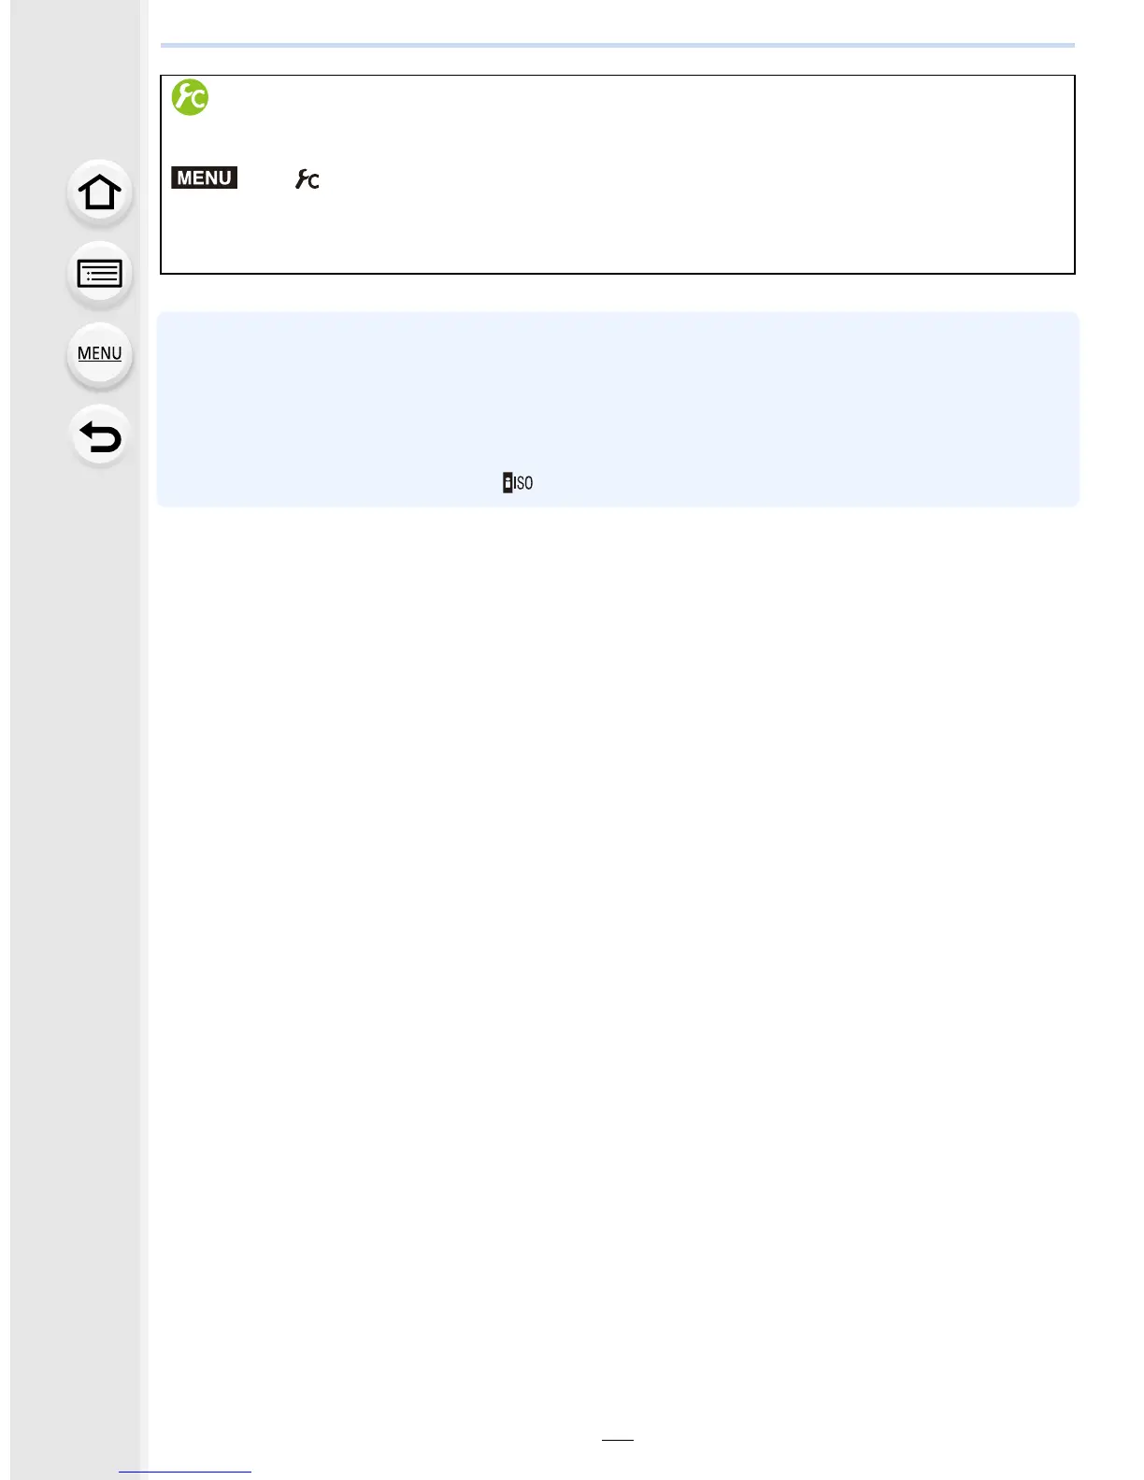Select the small wrench-C custom menu icon
1144x1480 pixels.
(x=307, y=179)
